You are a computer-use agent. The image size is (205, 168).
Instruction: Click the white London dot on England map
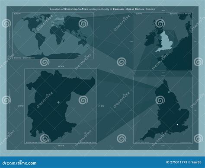point(177,124)
